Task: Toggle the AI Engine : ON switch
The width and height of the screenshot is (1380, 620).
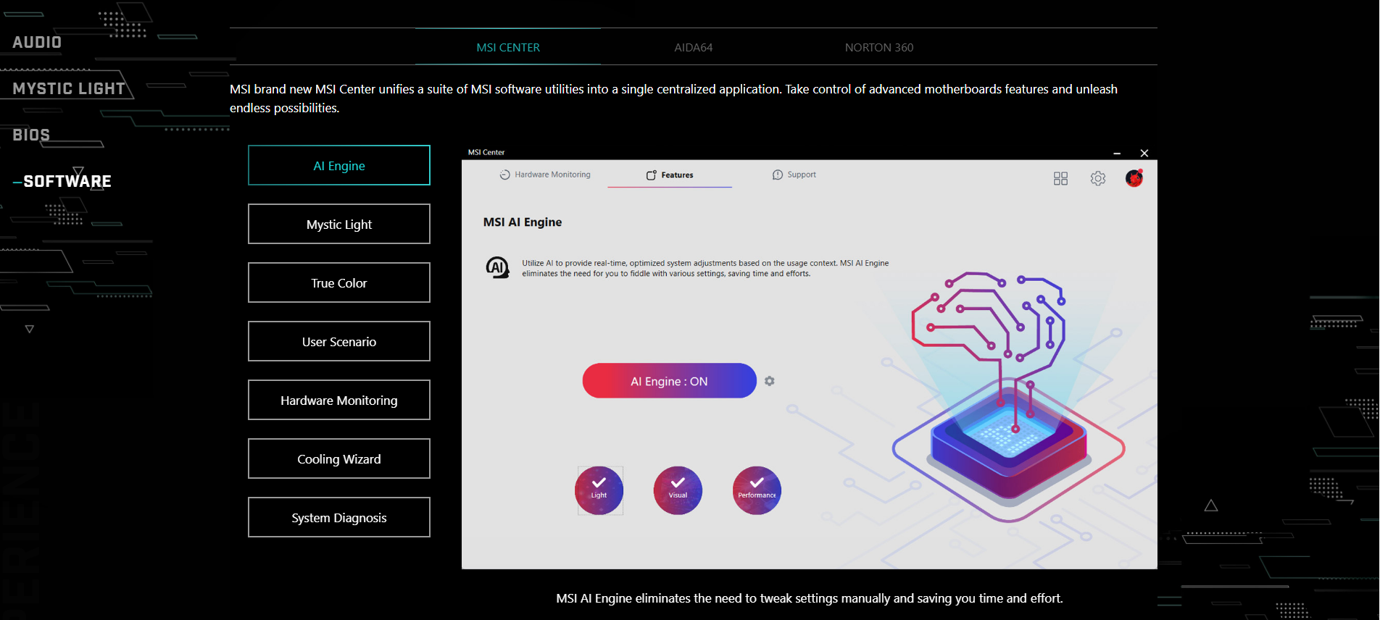Action: [x=669, y=381]
